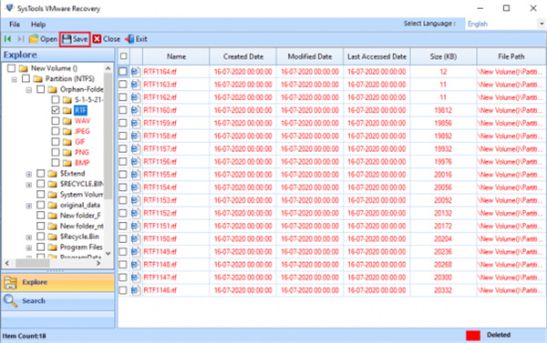Open the Help menu
Viewport: 547px width, 343px height.
tap(38, 25)
